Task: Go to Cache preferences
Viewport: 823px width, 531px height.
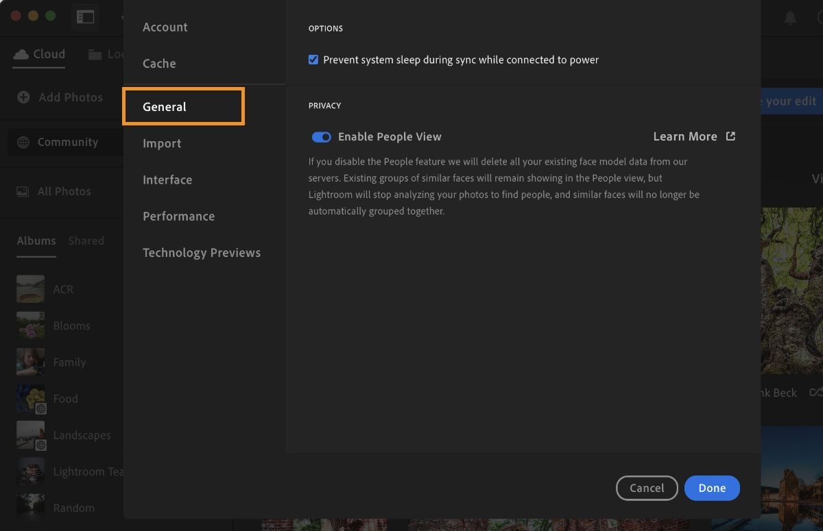Action: click(159, 64)
